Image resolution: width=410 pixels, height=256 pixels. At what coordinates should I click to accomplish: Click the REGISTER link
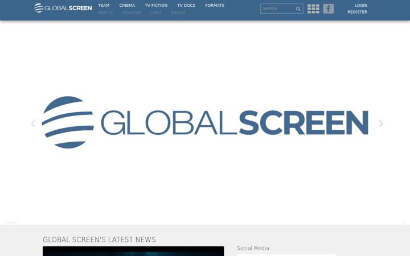(x=357, y=12)
